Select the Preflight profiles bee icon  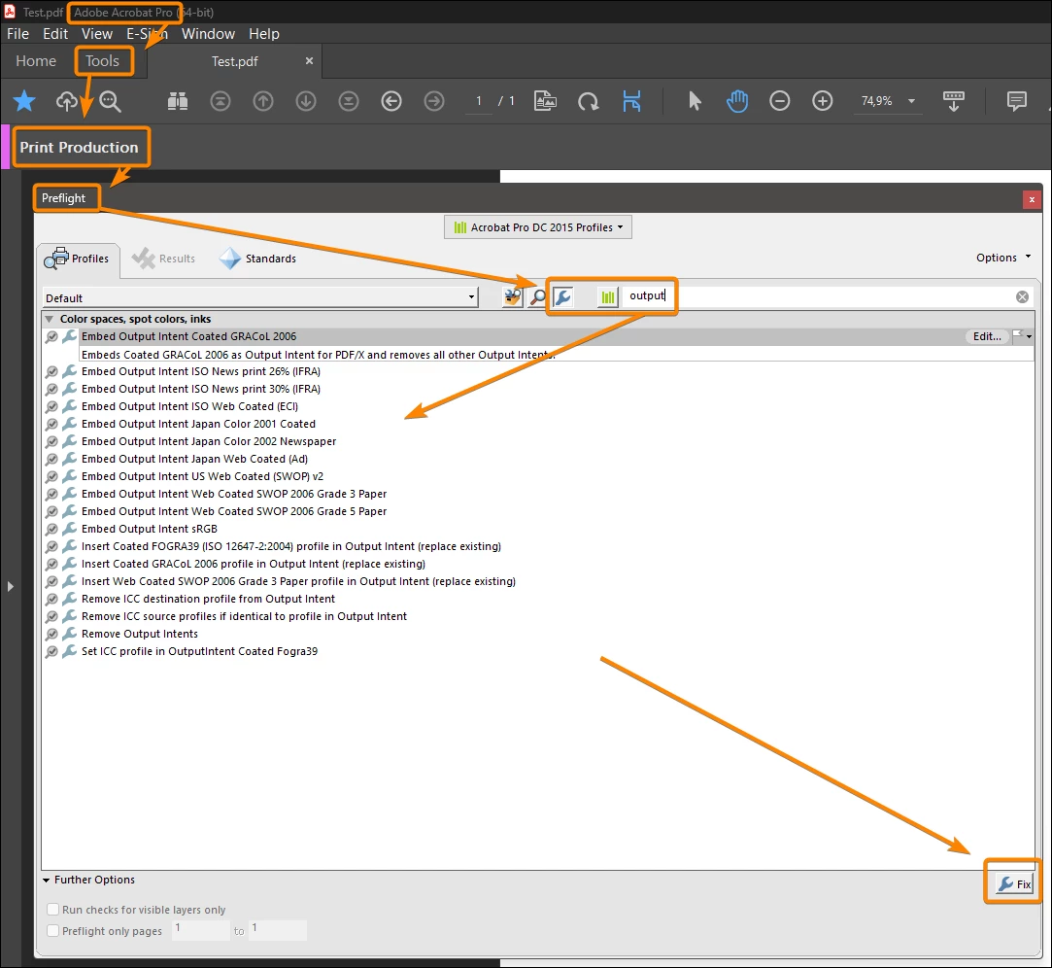pyautogui.click(x=513, y=296)
